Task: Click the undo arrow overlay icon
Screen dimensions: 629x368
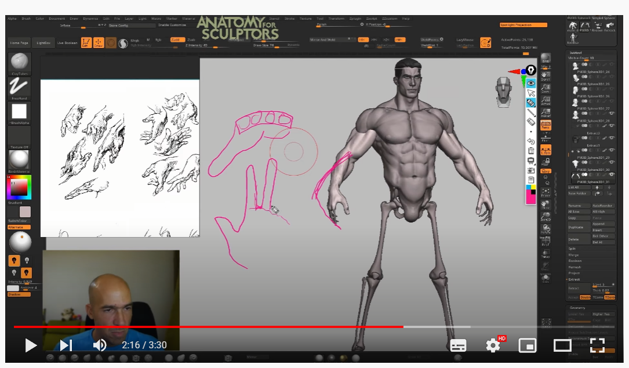Action: tap(530, 141)
